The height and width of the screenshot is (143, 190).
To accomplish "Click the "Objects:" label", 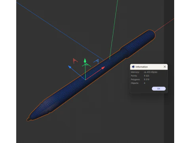I will point(135,83).
